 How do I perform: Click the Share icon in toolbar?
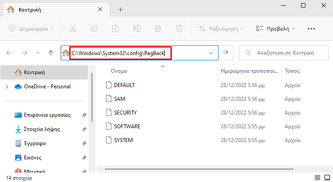[158, 28]
